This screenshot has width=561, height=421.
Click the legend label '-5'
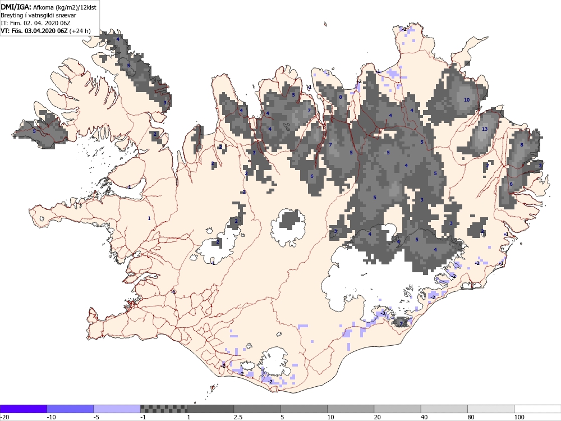97,417
